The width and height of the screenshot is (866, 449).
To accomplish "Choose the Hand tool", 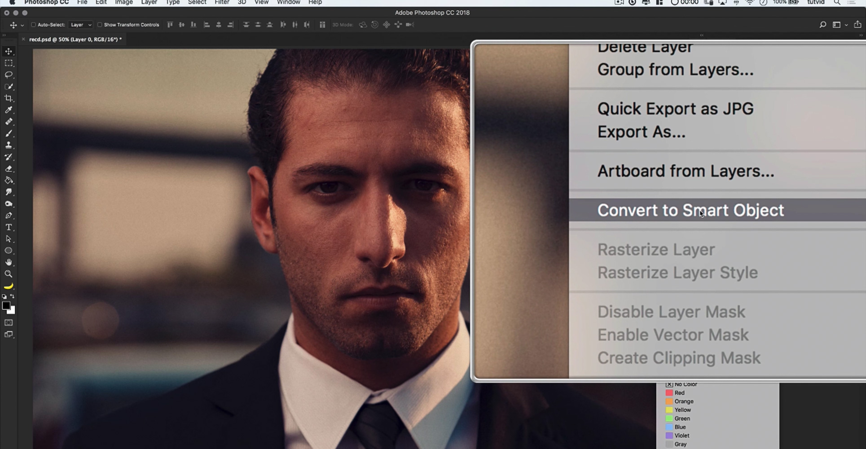I will (x=9, y=262).
